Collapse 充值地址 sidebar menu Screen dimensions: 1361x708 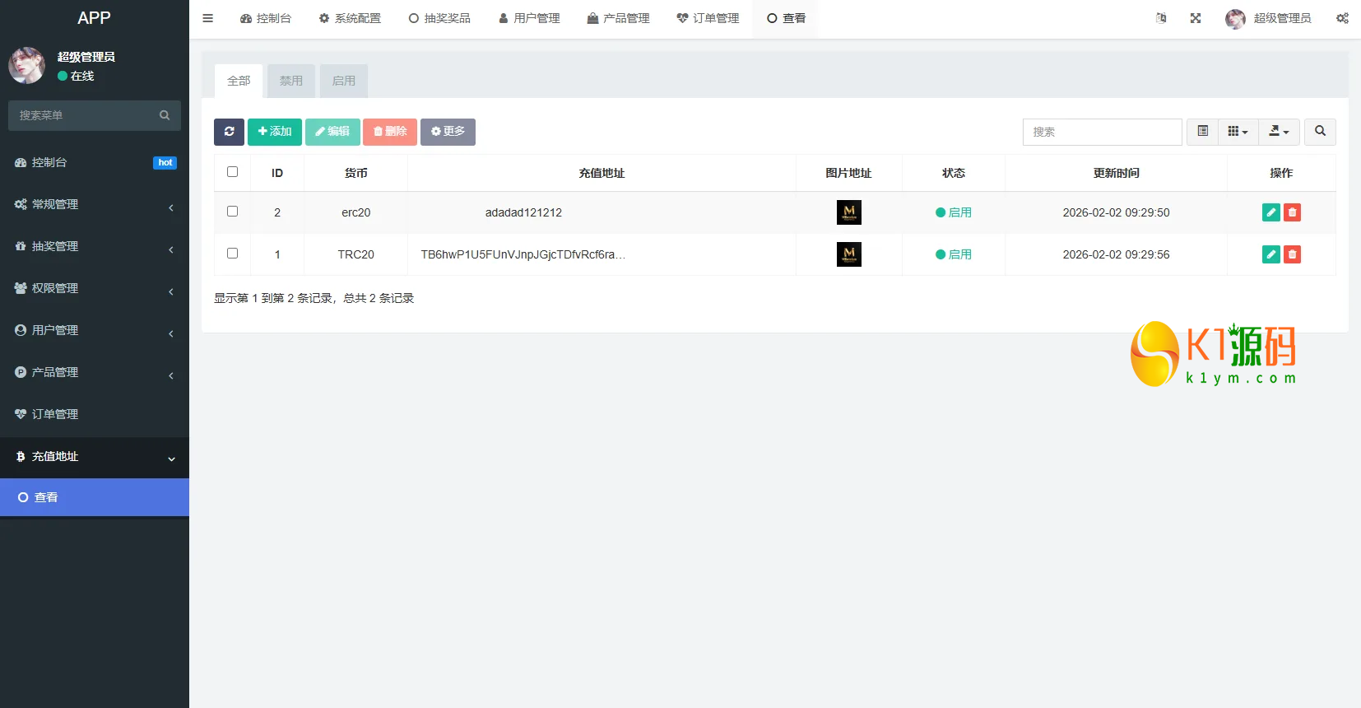click(x=95, y=457)
